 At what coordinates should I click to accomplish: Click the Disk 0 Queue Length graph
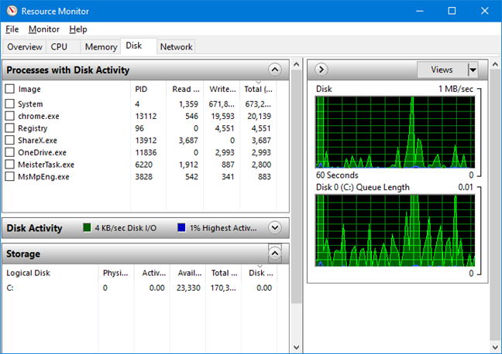pyautogui.click(x=395, y=230)
